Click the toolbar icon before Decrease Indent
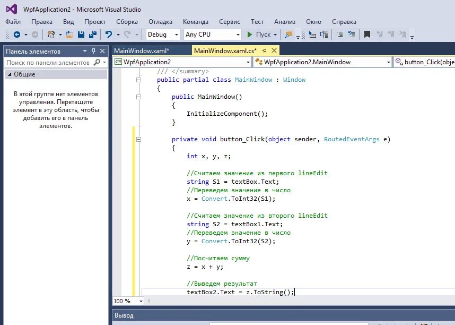The image size is (455, 325). point(324,35)
